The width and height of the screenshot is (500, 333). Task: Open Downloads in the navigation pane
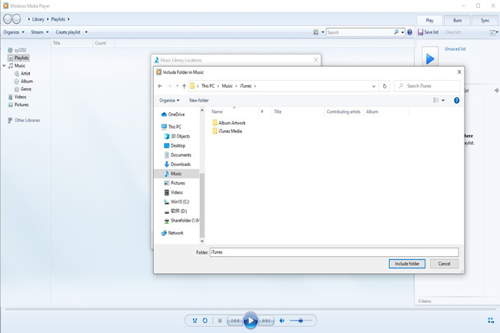tap(177, 165)
